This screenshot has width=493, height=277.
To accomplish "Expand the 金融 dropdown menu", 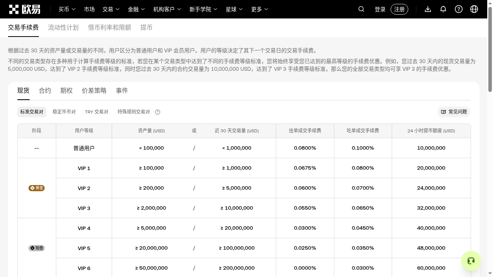I will click(136, 9).
